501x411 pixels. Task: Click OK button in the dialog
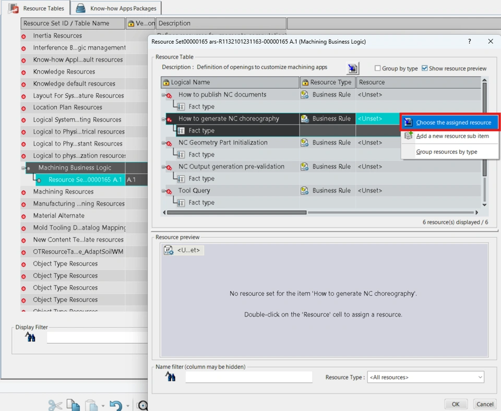coord(456,404)
